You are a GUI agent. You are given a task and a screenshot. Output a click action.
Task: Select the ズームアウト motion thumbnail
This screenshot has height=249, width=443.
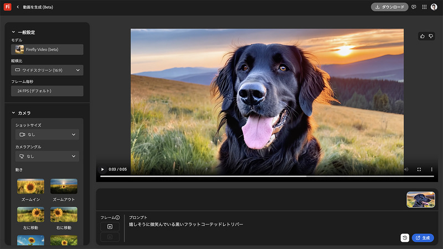(x=64, y=186)
